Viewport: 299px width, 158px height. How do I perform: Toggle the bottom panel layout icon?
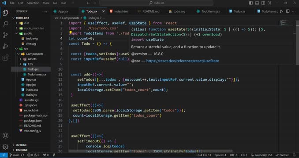point(257,3)
